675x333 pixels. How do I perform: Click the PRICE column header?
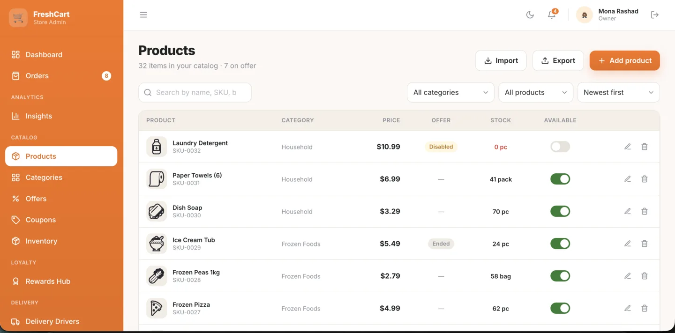(391, 120)
